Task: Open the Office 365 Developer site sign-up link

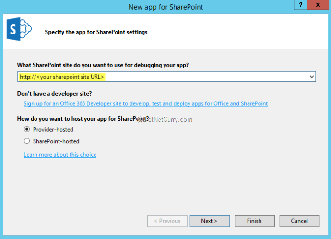Action: point(146,103)
